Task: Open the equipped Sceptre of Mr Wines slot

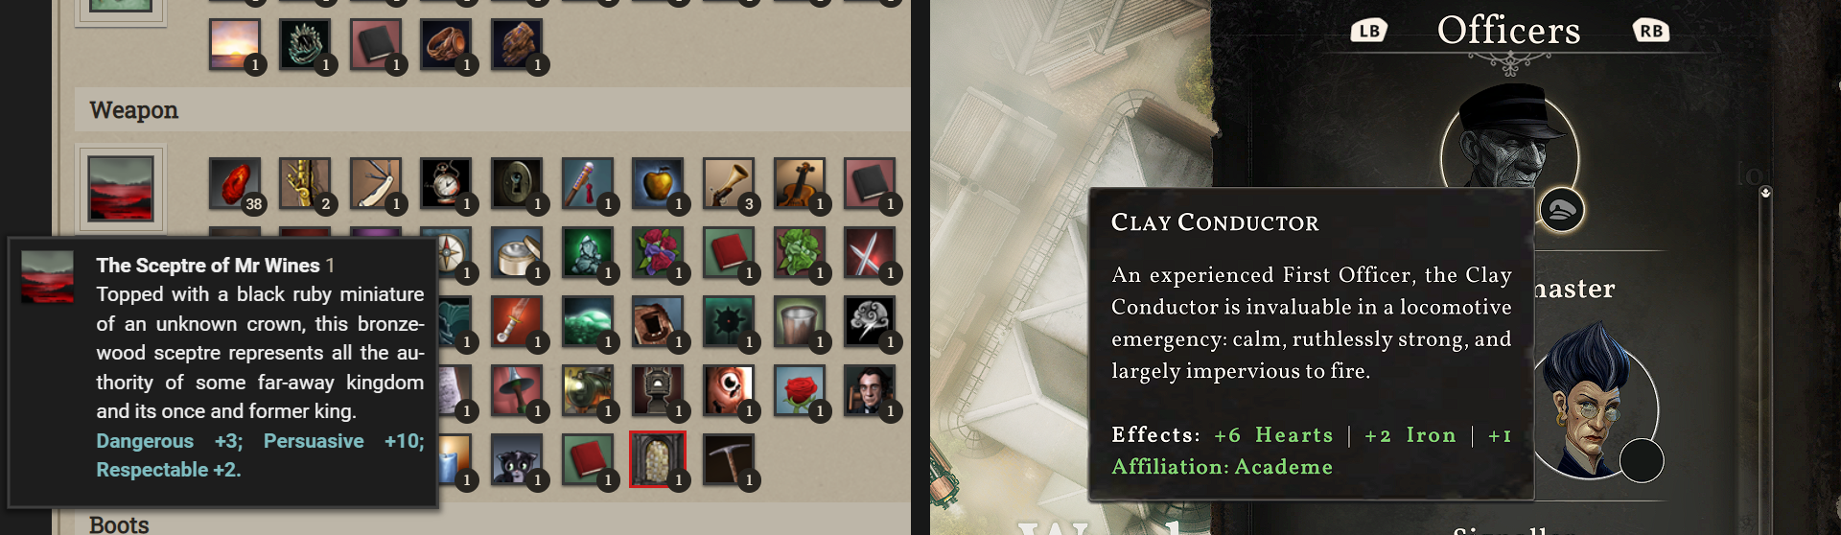Action: (121, 189)
